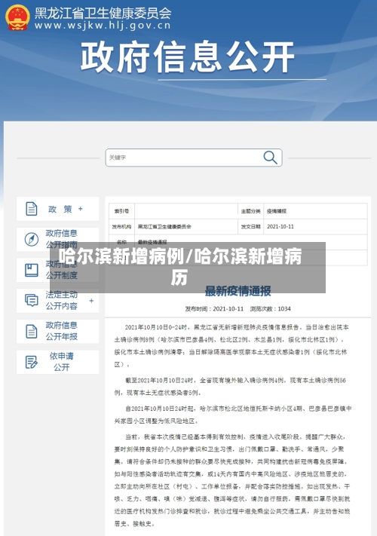This screenshot has width=377, height=536.
Task: Click the compass icon for 政府信息公开指南
Action: [x=32, y=239]
